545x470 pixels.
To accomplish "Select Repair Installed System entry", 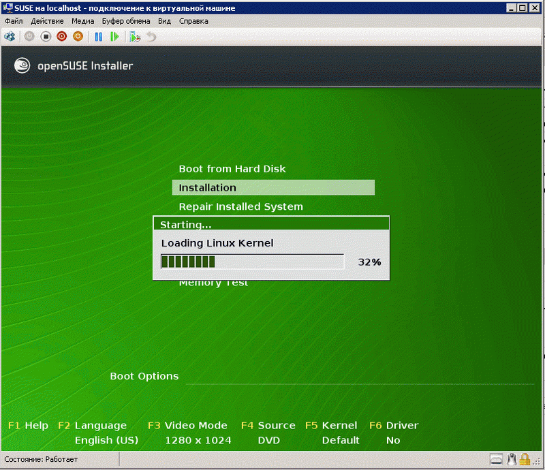I will point(241,207).
